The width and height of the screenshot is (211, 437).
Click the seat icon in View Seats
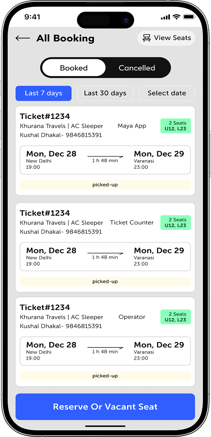coord(147,38)
